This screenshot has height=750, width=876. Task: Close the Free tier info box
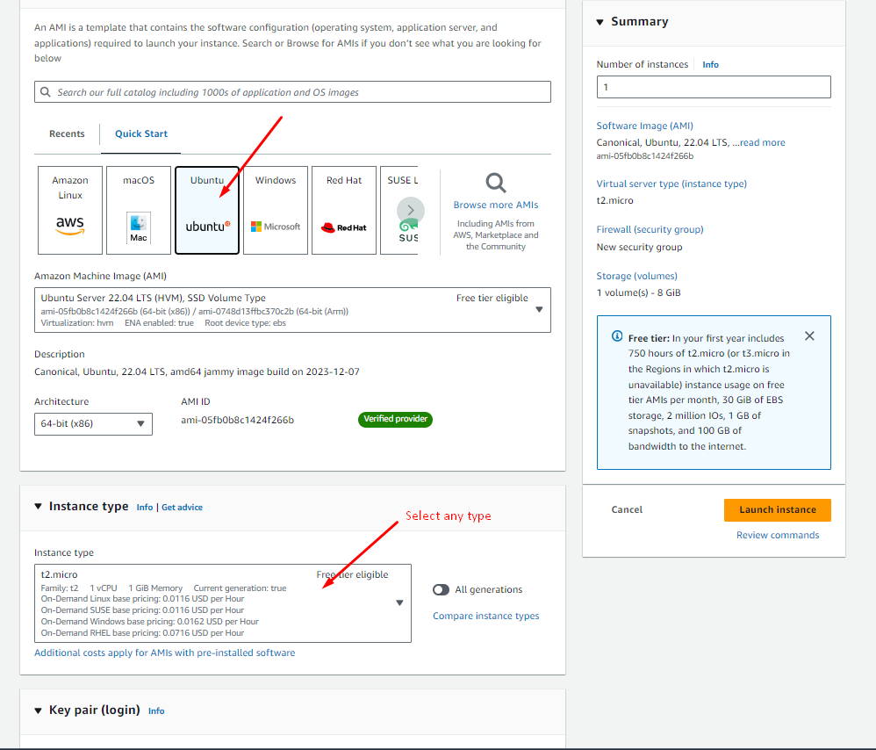tap(809, 335)
